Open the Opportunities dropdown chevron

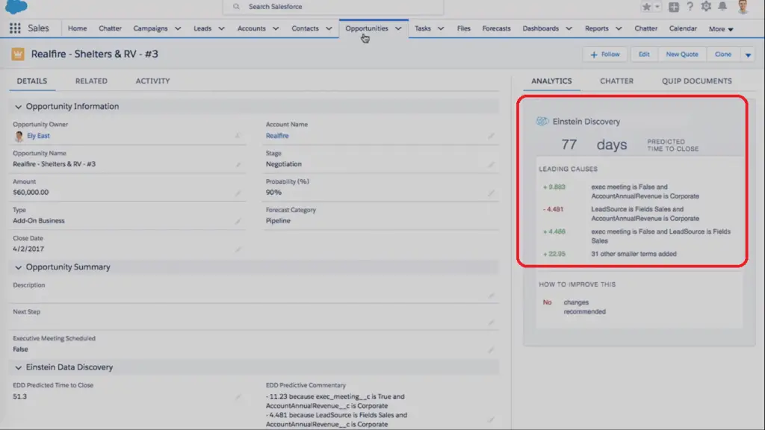[399, 29]
